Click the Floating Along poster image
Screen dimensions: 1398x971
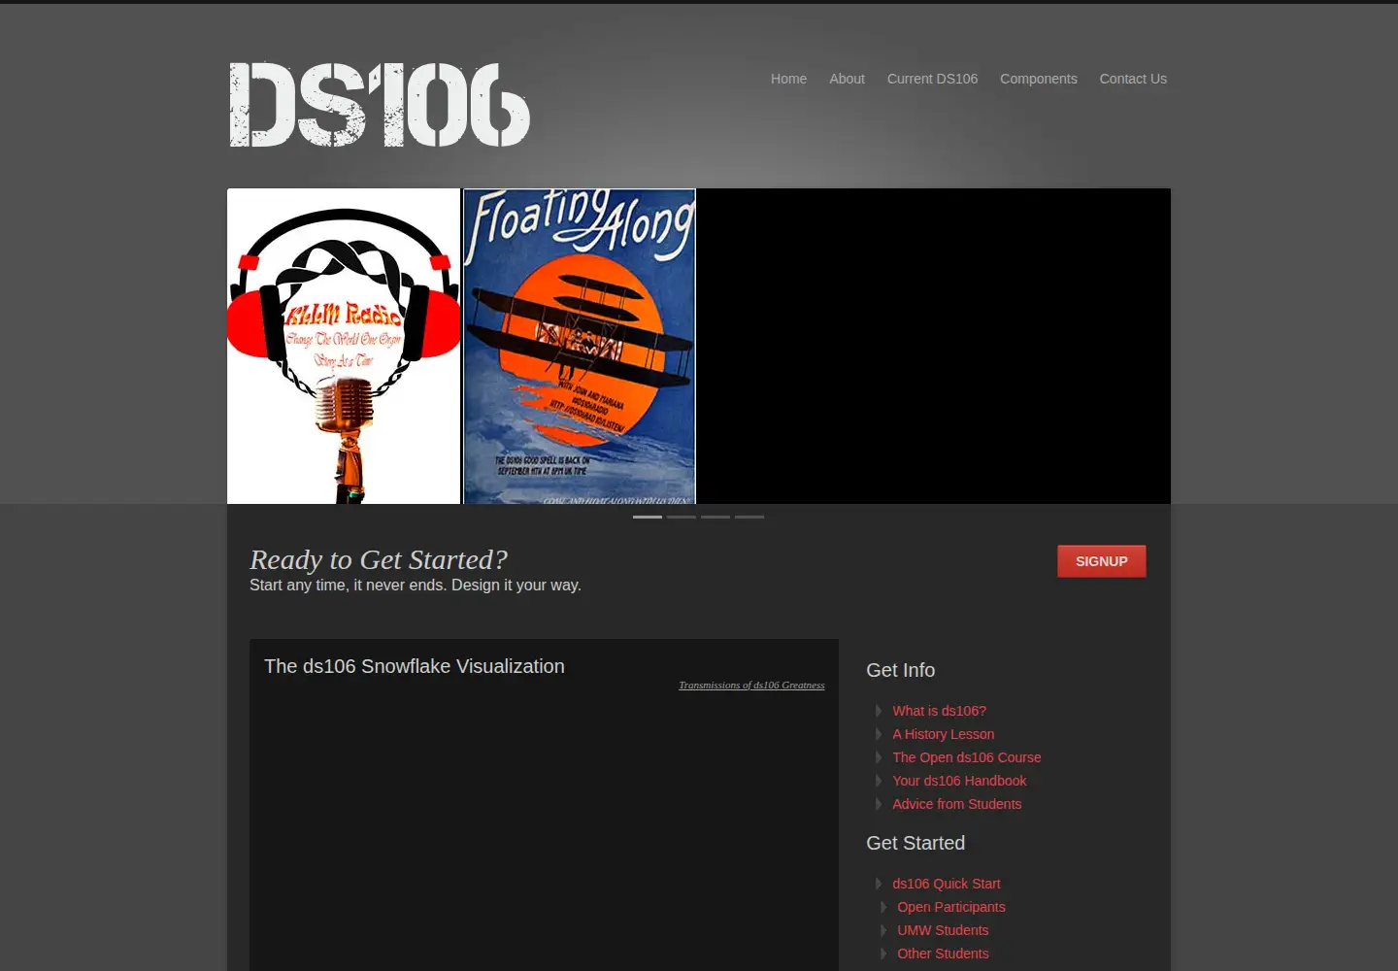coord(580,346)
